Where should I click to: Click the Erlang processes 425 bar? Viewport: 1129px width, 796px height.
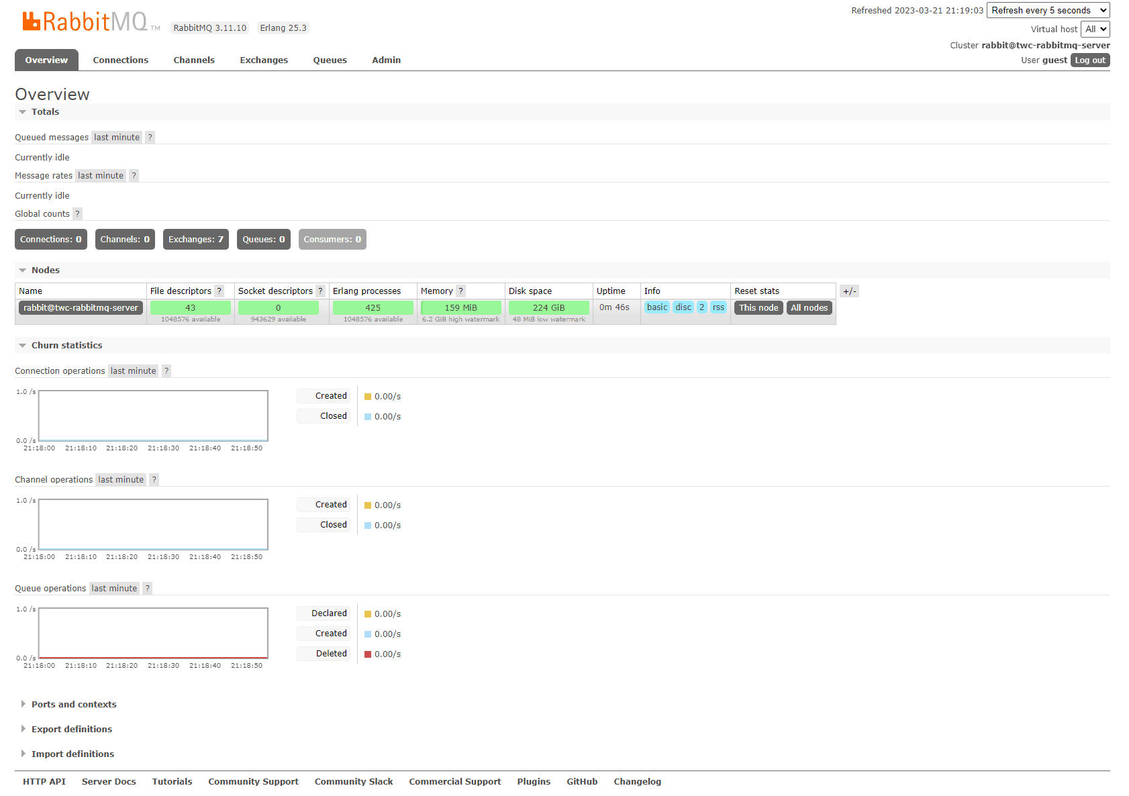tap(373, 307)
